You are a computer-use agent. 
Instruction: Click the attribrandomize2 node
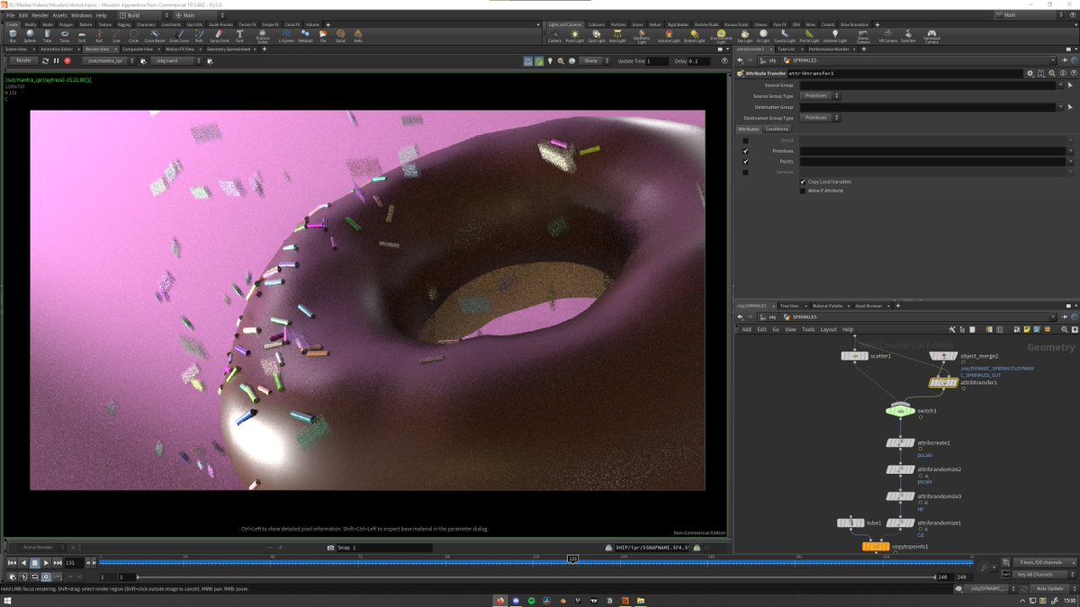coord(900,469)
